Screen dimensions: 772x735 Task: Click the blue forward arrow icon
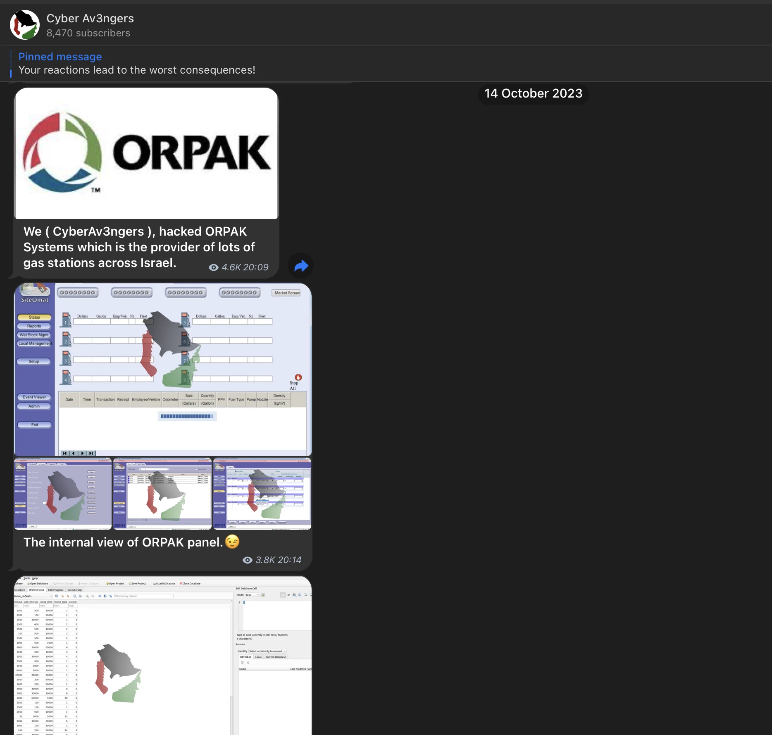point(301,266)
